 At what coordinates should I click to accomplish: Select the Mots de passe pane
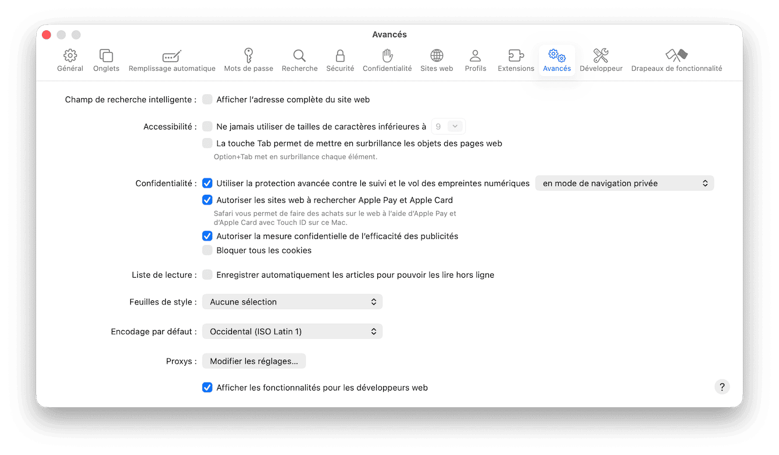tap(248, 60)
